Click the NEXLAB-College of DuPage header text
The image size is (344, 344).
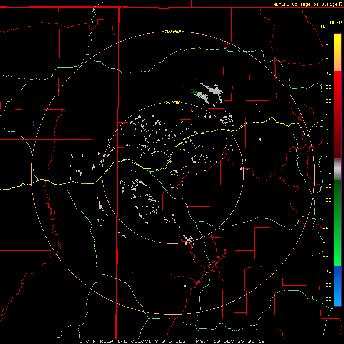click(305, 4)
